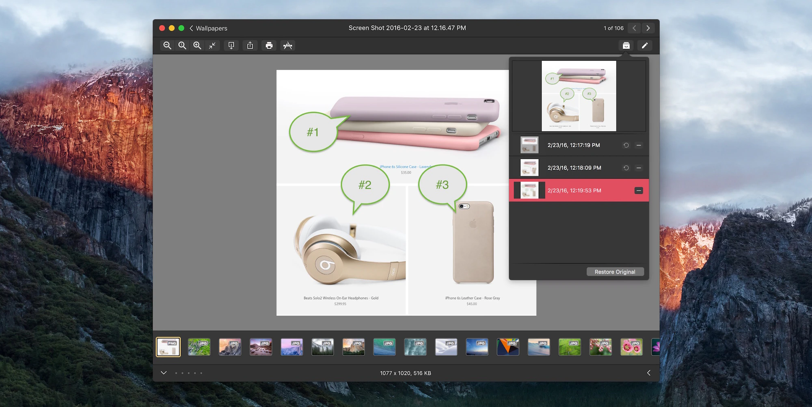Expand the side panel with left chevron
Image resolution: width=812 pixels, height=407 pixels.
648,373
